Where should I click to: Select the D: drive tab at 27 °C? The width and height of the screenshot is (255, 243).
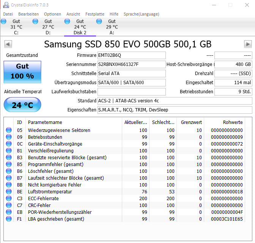click(x=48, y=27)
